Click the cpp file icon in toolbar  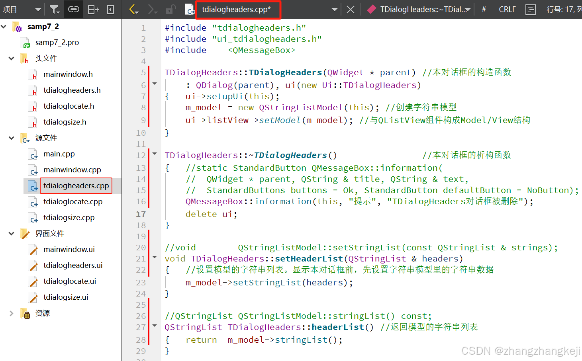coord(190,9)
